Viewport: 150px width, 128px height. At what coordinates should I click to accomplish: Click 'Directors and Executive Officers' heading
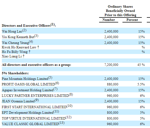click(x=26, y=26)
